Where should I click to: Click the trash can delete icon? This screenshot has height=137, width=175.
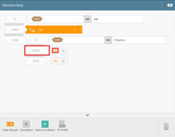[x=166, y=127]
